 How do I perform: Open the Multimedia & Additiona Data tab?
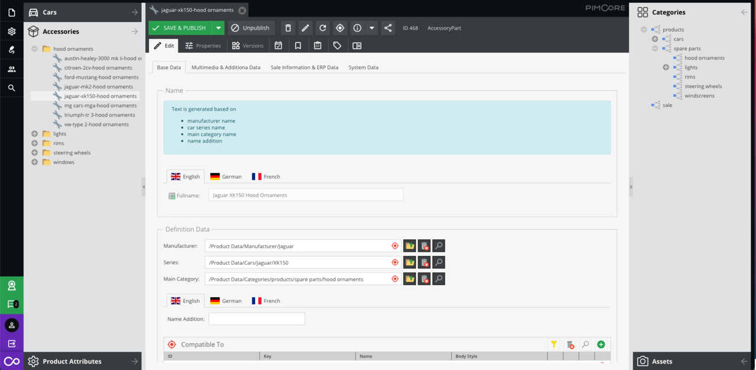(226, 67)
